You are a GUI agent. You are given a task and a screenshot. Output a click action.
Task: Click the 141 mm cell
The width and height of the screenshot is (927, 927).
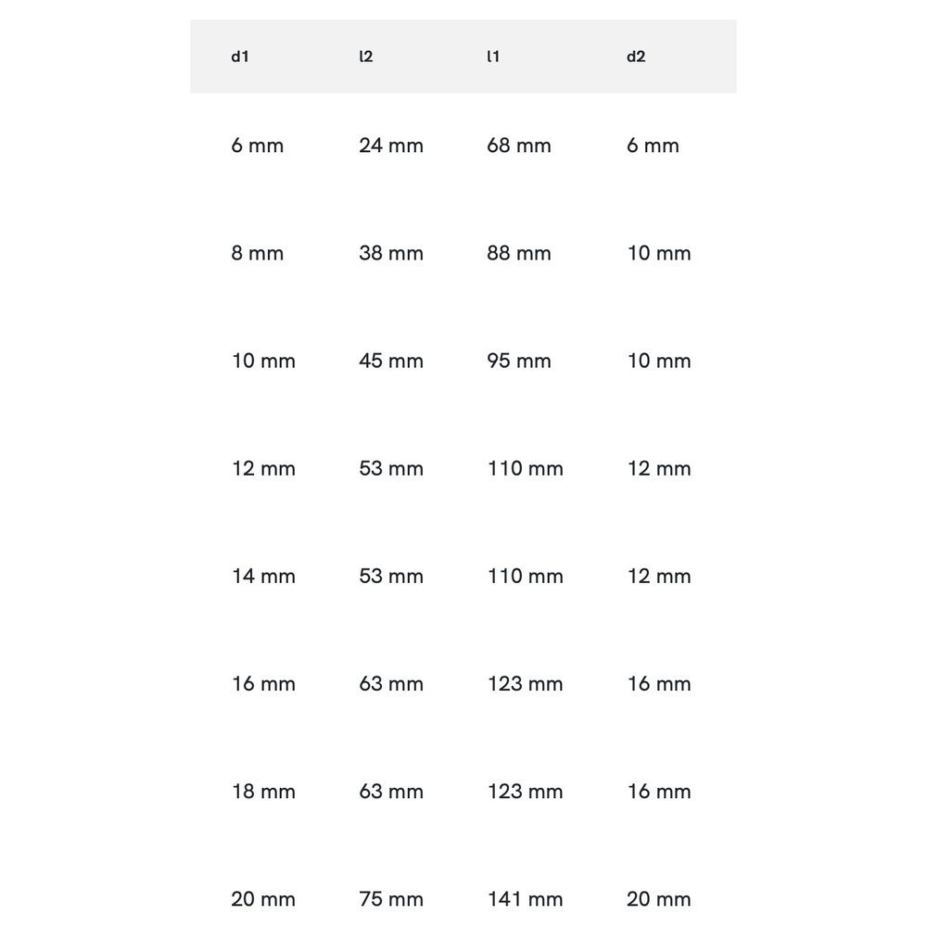point(525,898)
